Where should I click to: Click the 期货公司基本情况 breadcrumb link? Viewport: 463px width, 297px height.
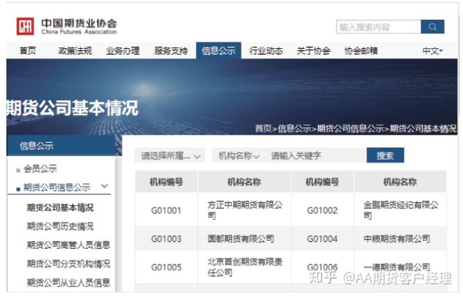423,129
